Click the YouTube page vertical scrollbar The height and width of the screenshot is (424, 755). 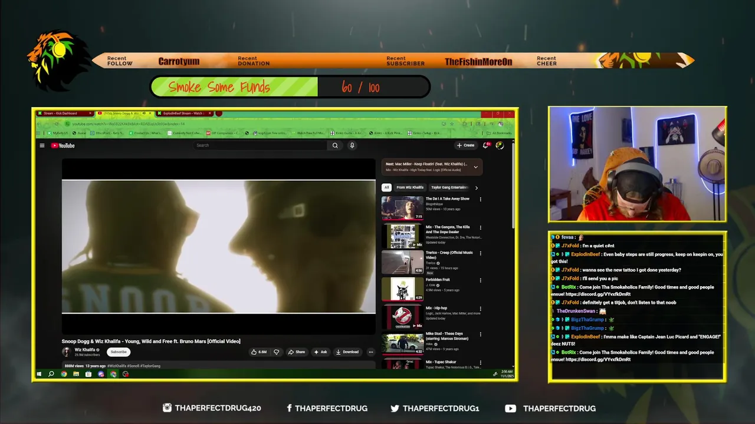click(x=513, y=185)
